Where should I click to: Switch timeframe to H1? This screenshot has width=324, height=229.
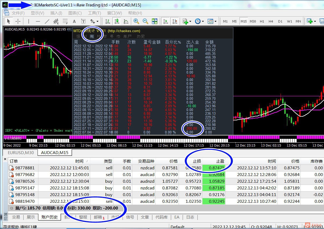262,21
